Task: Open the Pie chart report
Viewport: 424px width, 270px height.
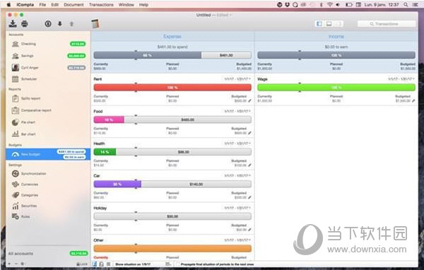Action: click(x=48, y=122)
